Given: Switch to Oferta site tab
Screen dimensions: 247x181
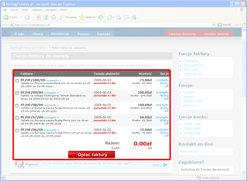Looking at the screenshot, I should tap(37, 34).
